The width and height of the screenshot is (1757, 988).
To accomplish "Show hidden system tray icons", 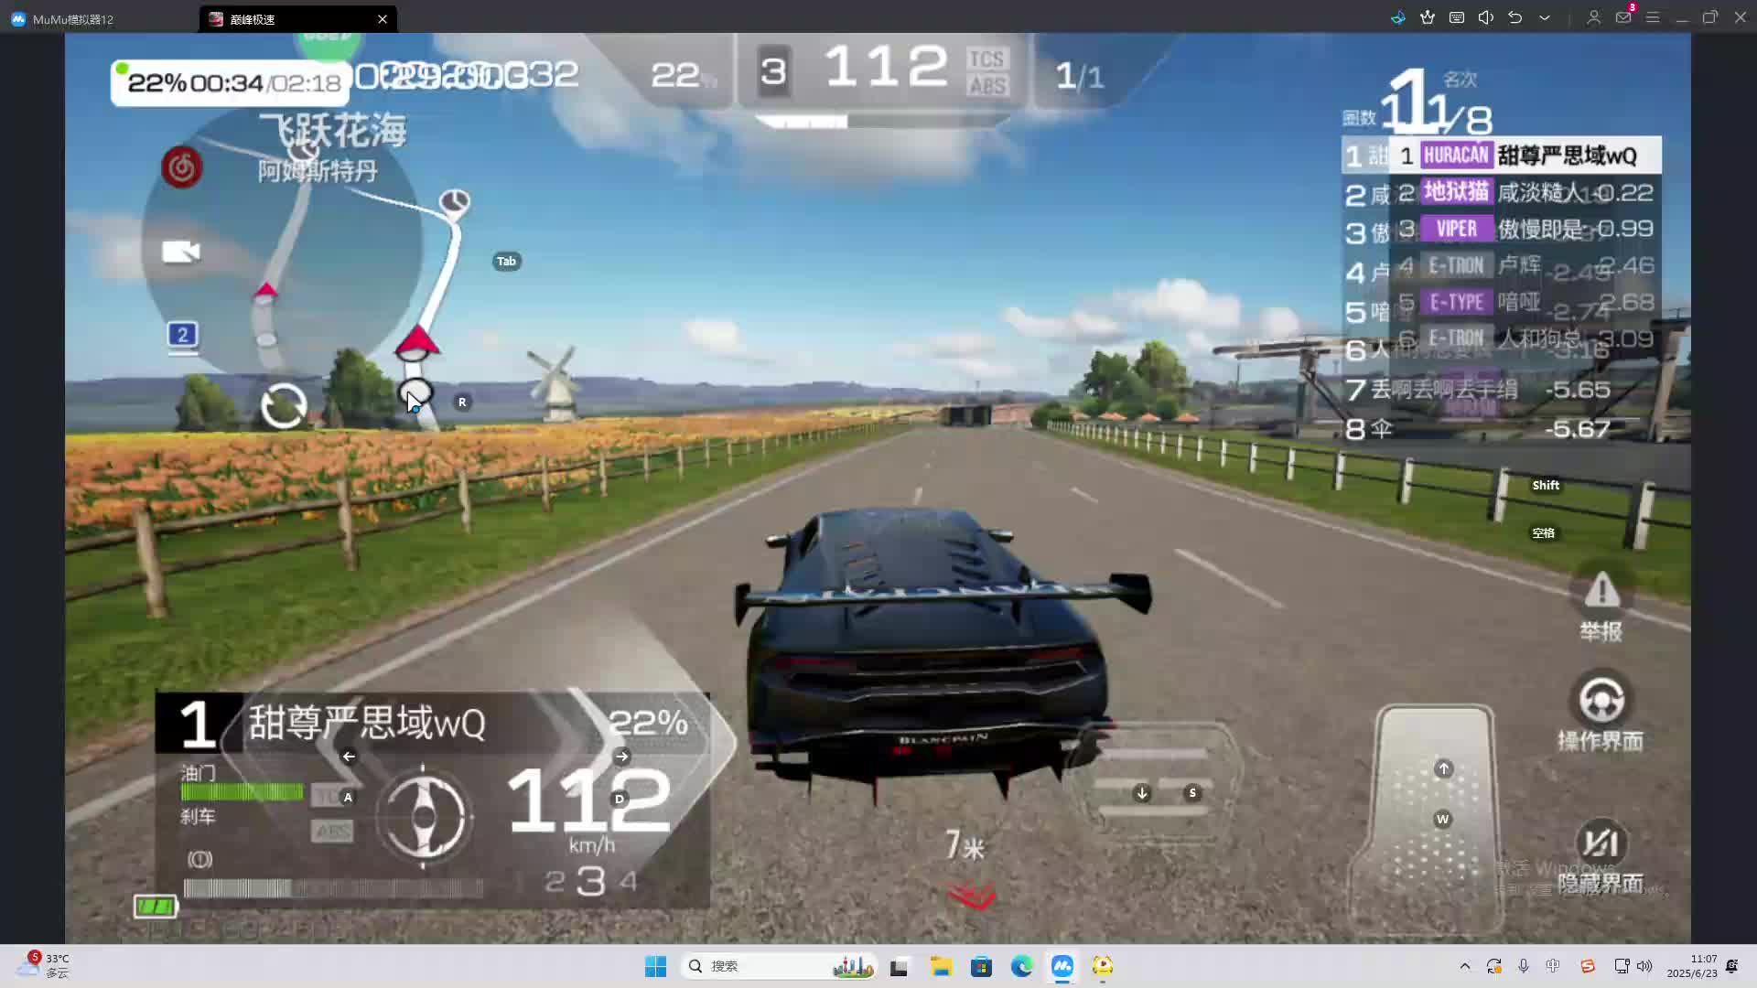I will (x=1465, y=966).
